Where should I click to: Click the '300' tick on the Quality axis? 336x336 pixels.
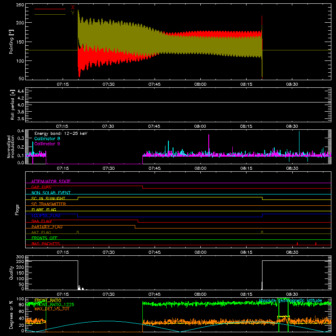click(x=20, y=257)
